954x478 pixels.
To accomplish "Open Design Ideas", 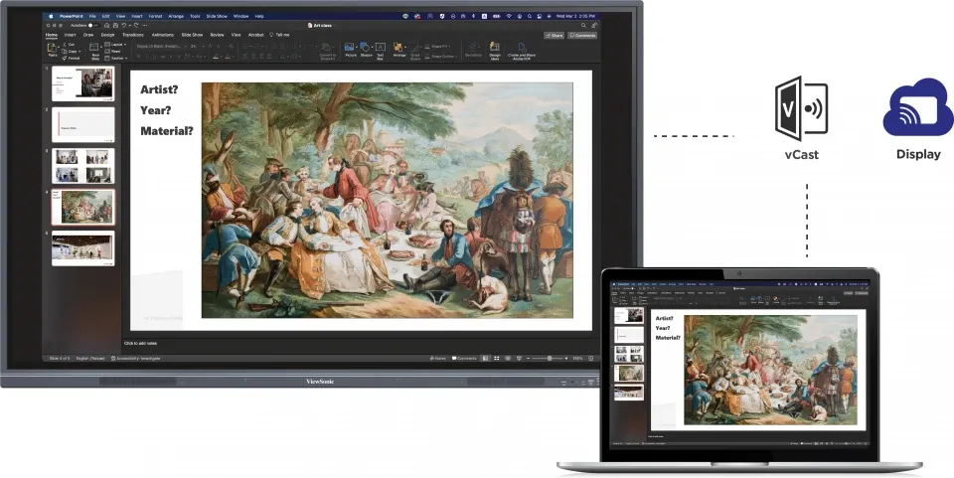I will pyautogui.click(x=495, y=52).
